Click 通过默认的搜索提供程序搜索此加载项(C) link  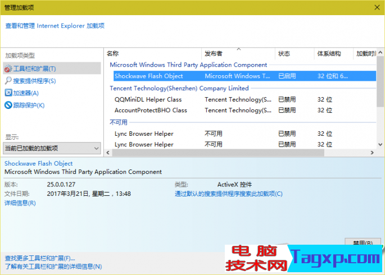pos(229,194)
